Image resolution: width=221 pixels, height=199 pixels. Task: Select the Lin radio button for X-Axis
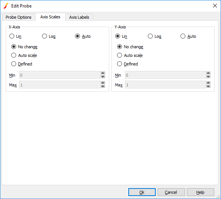[x=15, y=36]
